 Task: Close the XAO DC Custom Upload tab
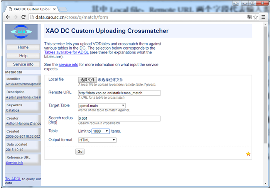[x=54, y=8]
